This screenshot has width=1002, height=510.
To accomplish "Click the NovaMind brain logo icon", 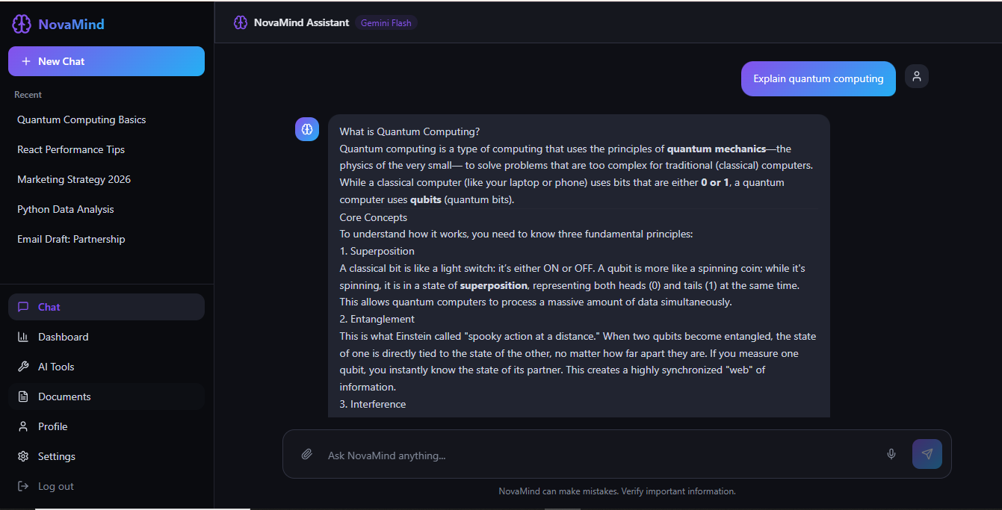I will [22, 24].
